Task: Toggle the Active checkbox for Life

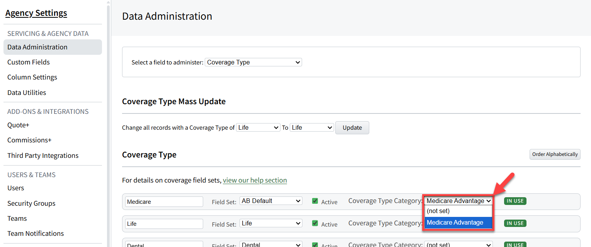Action: tap(315, 223)
